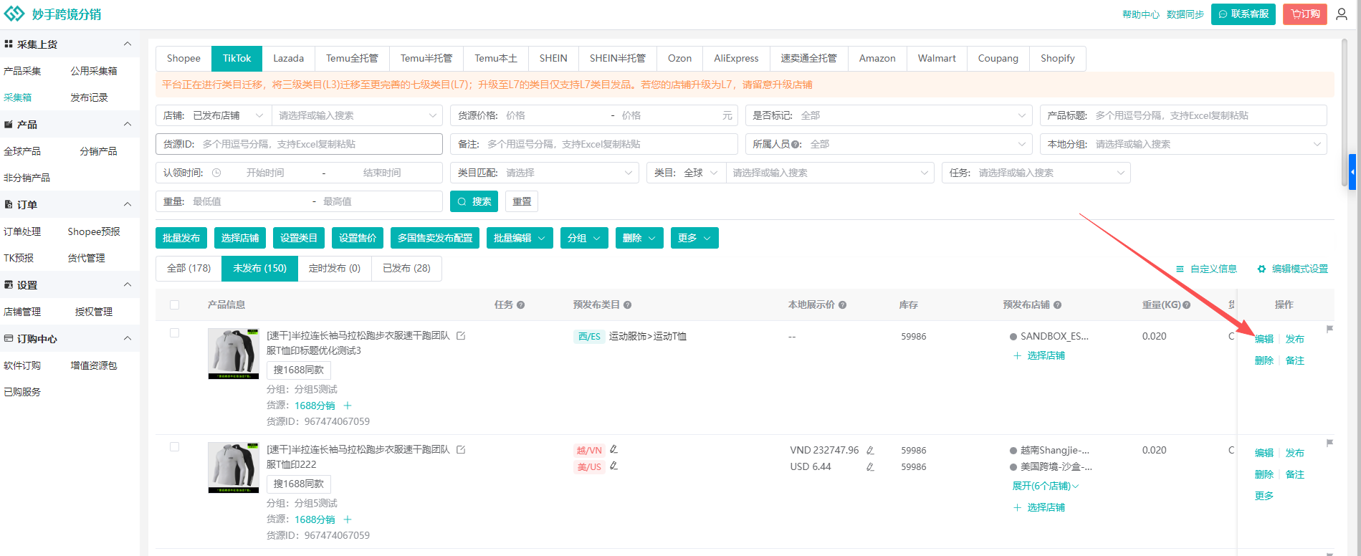Select the 已发布 (28) tab
The height and width of the screenshot is (556, 1361).
point(406,269)
